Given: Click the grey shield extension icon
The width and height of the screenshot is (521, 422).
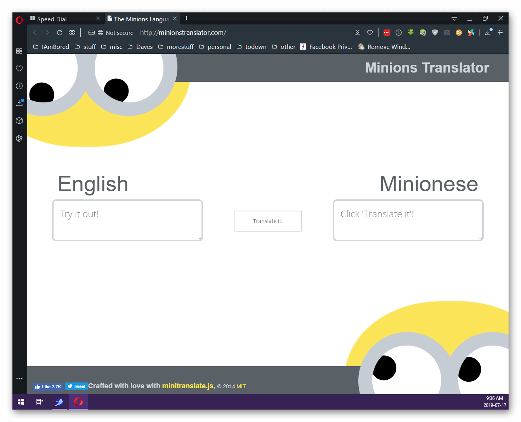Looking at the screenshot, I should pos(435,33).
